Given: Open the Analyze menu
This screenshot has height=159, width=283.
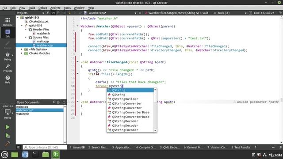Looking at the screenshot, I should 55,8.
